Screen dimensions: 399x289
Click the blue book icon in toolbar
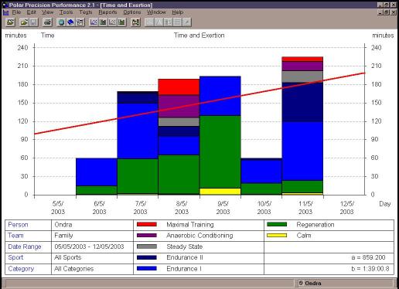[x=70, y=22]
